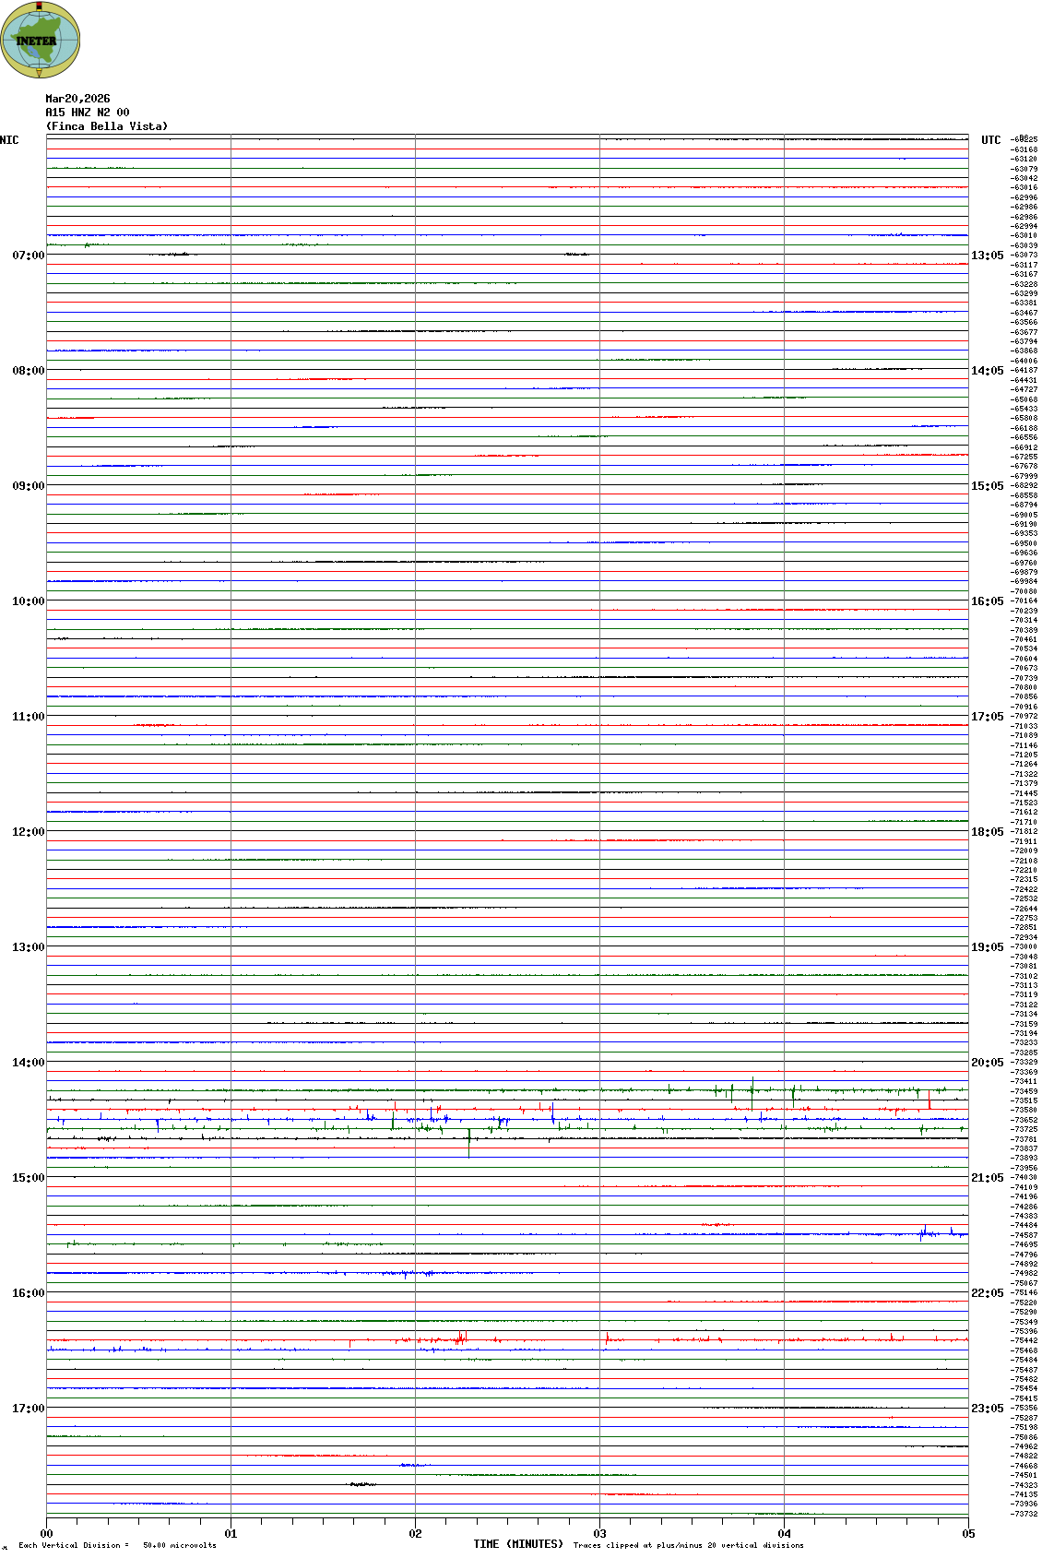Click the 03 minute axis tick label
This screenshot has width=1042, height=1558.
point(599,1534)
